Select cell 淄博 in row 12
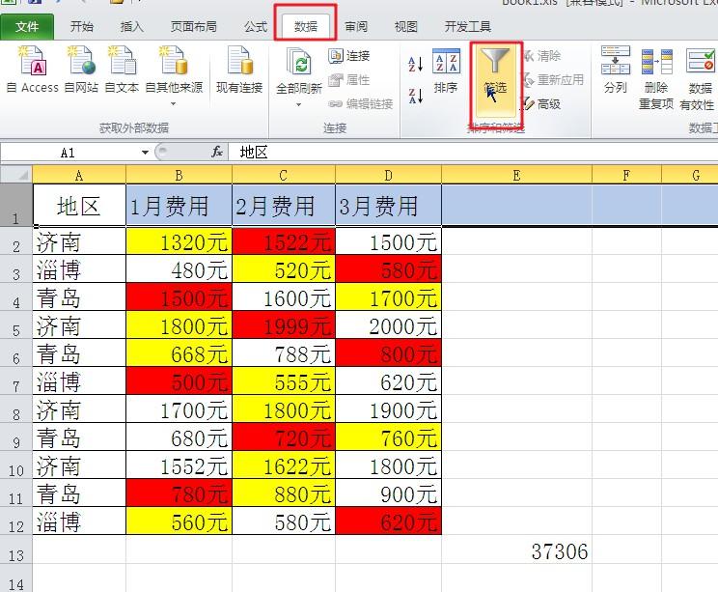 point(79,521)
